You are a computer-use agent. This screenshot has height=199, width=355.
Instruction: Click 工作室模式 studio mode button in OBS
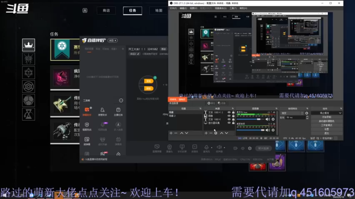click(x=327, y=125)
